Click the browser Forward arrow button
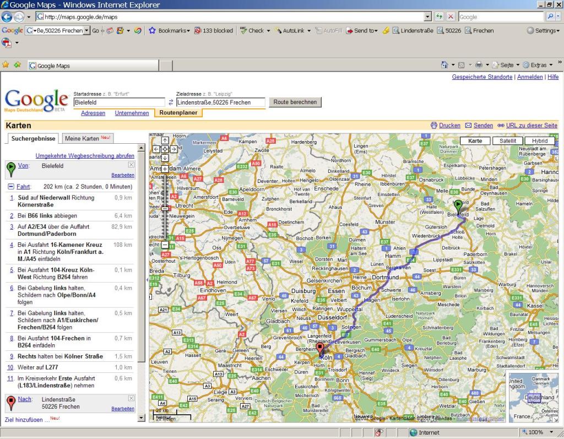This screenshot has height=439, width=564. click(19, 17)
